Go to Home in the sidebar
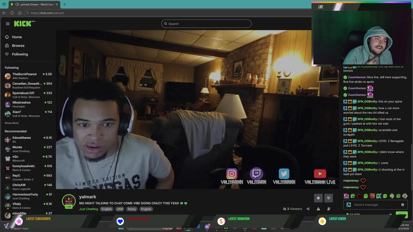 (x=17, y=37)
